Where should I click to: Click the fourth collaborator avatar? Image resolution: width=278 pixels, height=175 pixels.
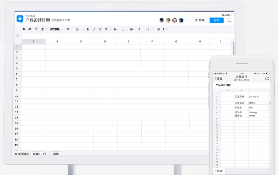(x=181, y=20)
